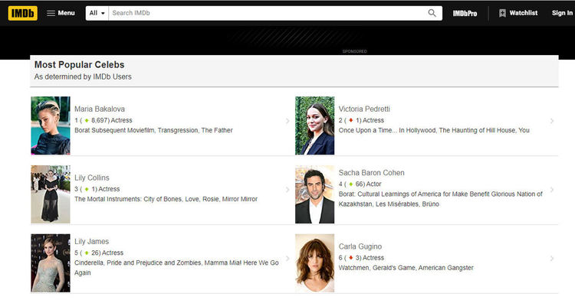Viewport: 575px width, 300px height.
Task: Click Carla Gugino's portrait thumbnail
Action: point(314,263)
